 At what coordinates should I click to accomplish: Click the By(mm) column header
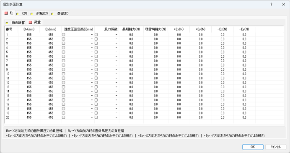click(51, 29)
